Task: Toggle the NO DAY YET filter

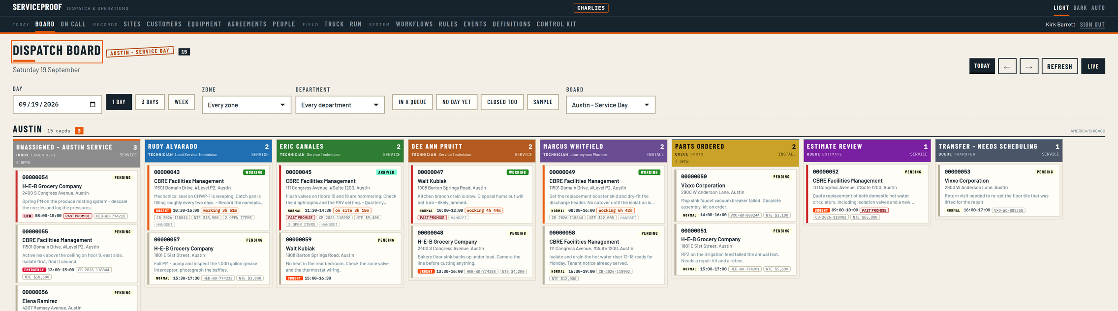Action: [457, 102]
